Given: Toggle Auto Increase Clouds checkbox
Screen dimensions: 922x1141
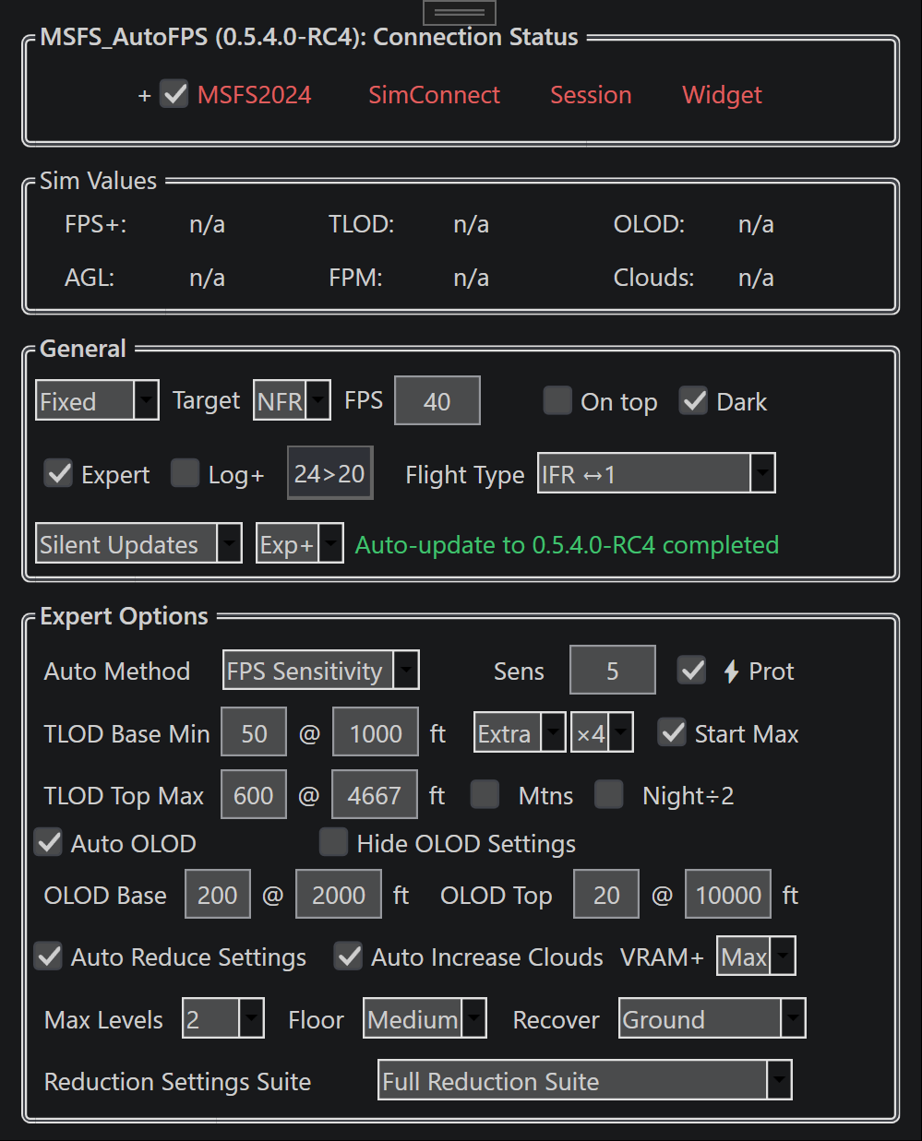Looking at the screenshot, I should pos(348,956).
